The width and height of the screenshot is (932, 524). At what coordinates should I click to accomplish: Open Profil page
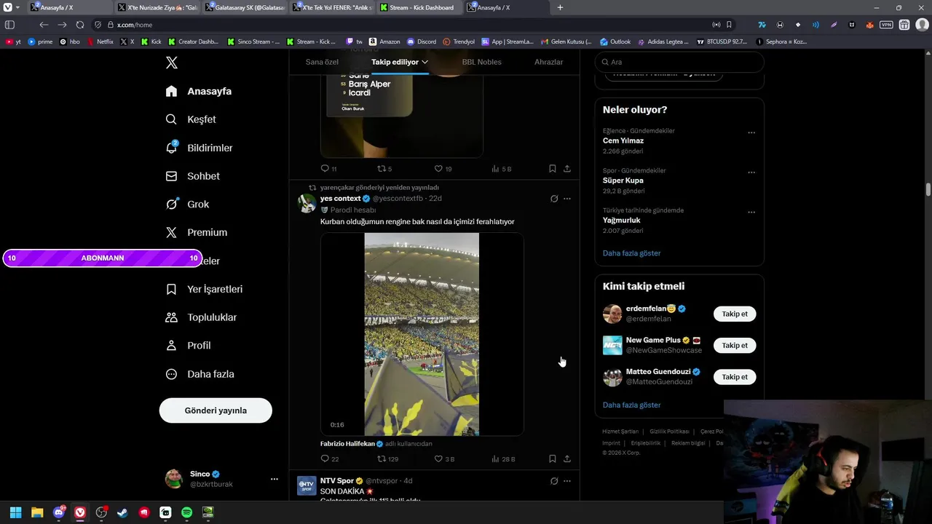188,346
